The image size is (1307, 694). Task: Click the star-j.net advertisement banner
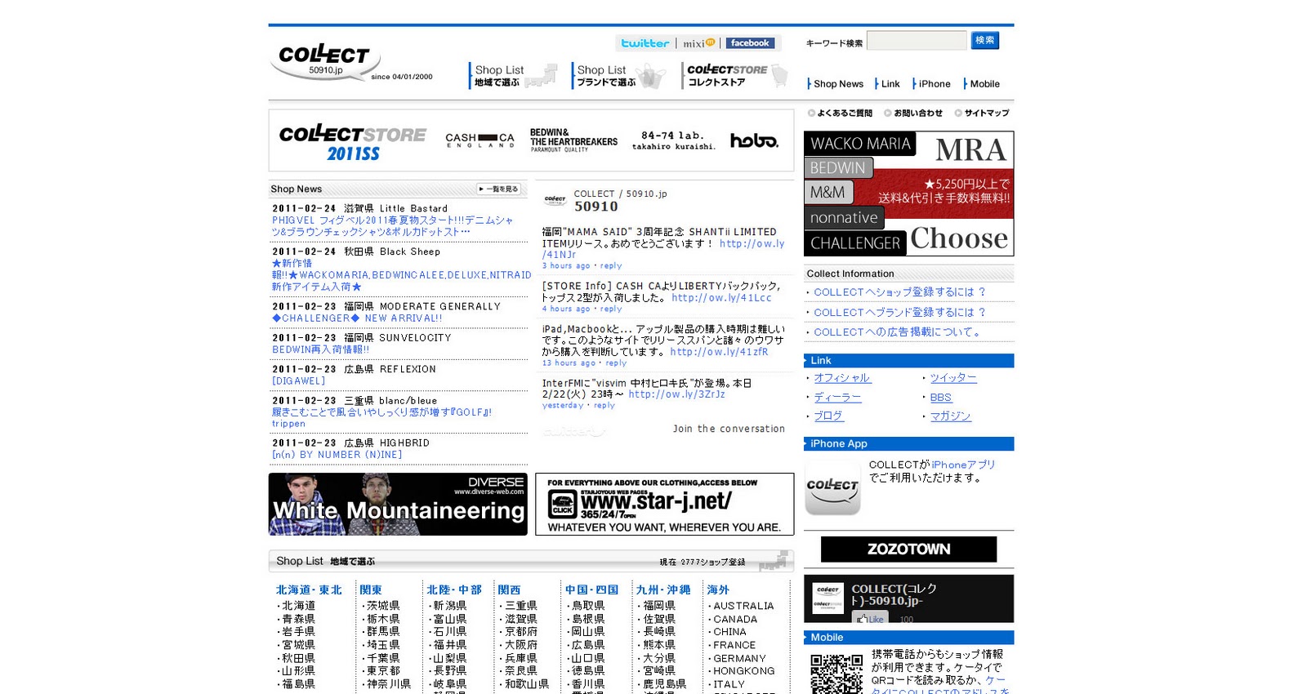[664, 505]
